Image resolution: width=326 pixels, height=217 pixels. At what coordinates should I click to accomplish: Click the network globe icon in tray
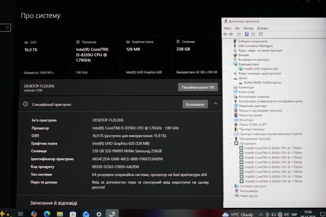click(x=280, y=214)
